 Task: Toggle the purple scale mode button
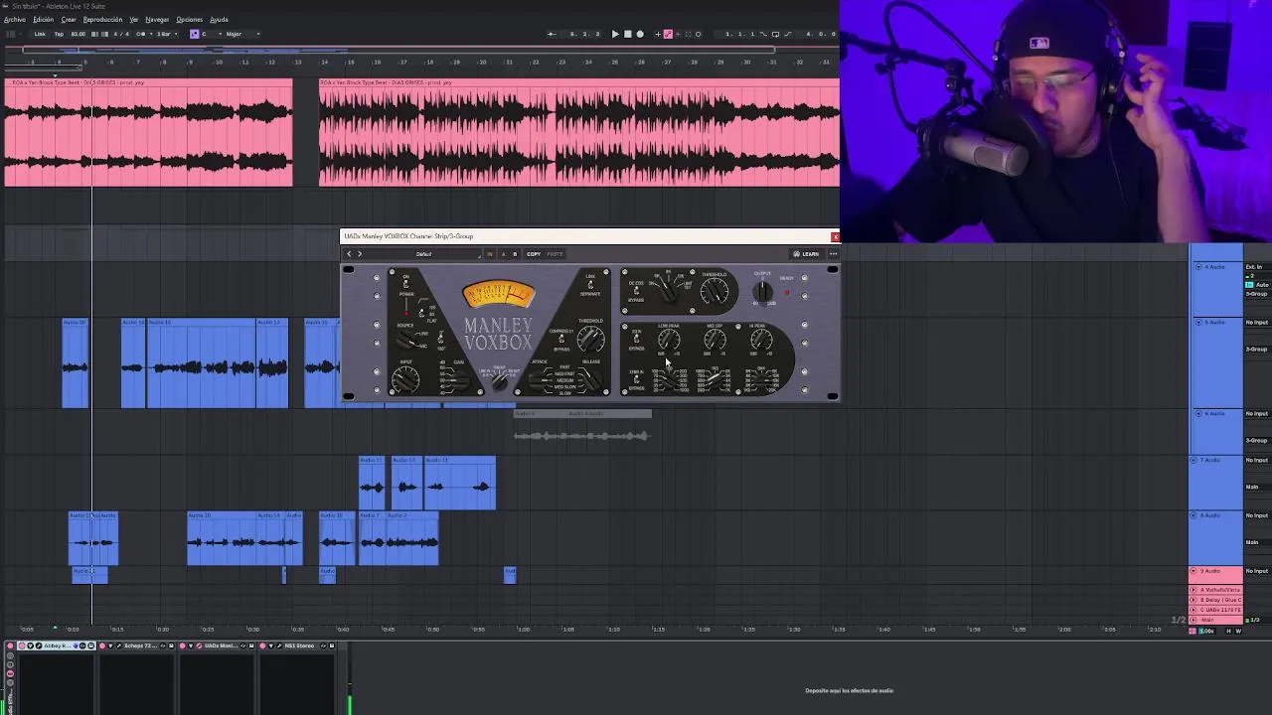[195, 34]
